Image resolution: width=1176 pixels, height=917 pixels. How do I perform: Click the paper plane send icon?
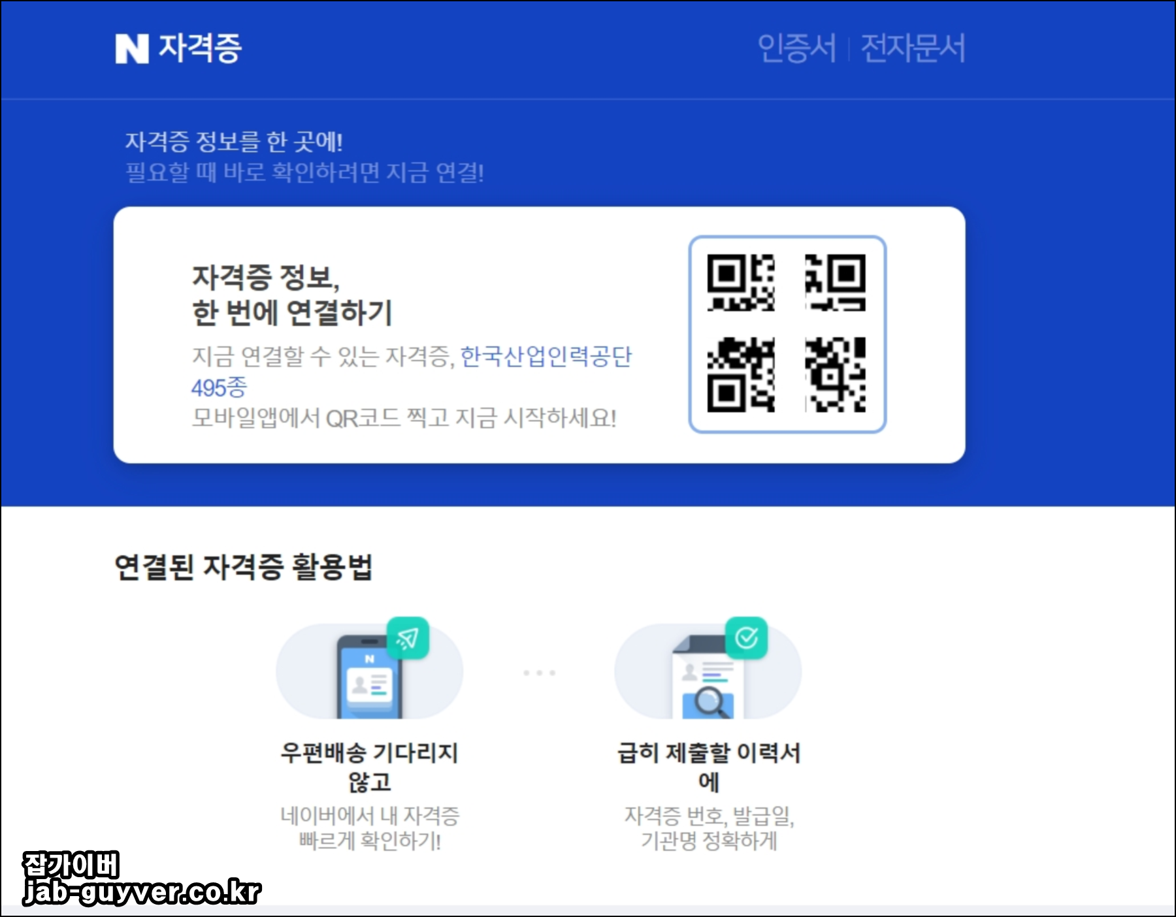[408, 638]
